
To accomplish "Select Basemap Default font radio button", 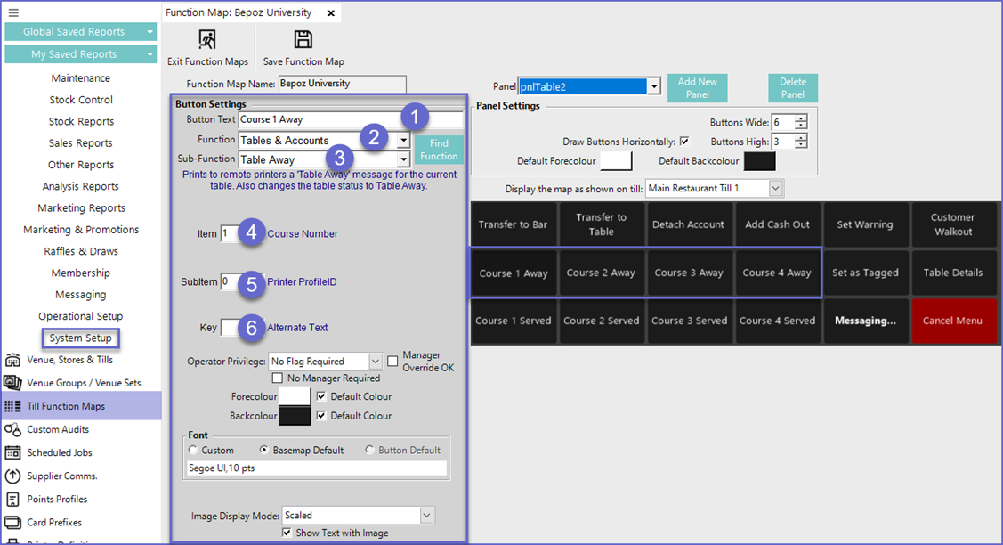I will tap(263, 451).
